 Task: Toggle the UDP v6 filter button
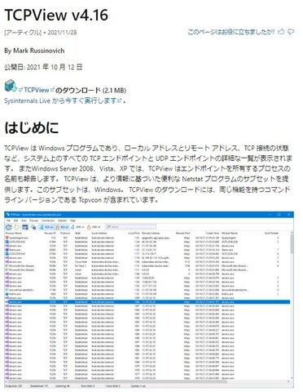(x=94, y=227)
